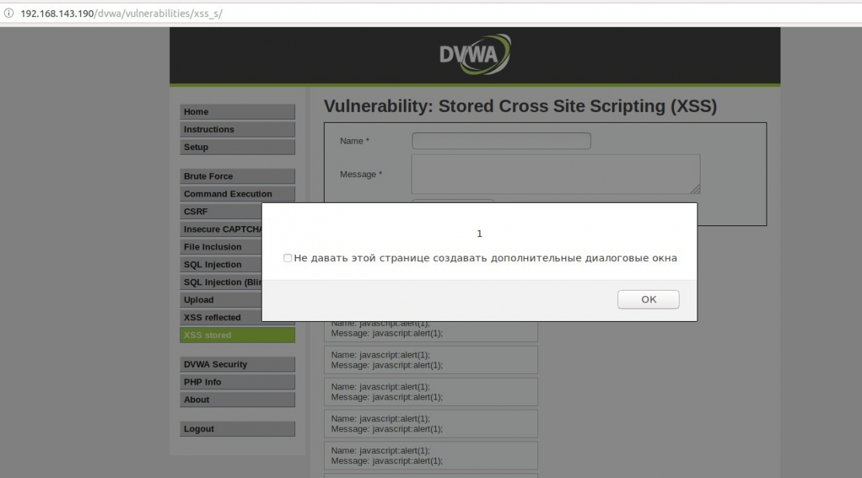Go to the Setup page
The image size is (862, 478).
pos(238,147)
